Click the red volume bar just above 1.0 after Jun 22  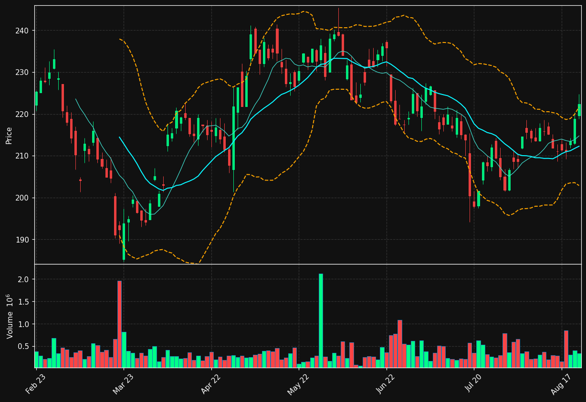pyautogui.click(x=400, y=344)
